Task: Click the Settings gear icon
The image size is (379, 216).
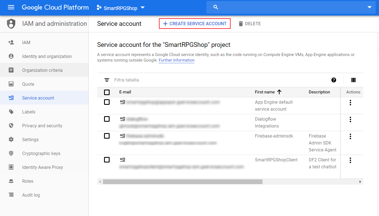Action: [11, 139]
